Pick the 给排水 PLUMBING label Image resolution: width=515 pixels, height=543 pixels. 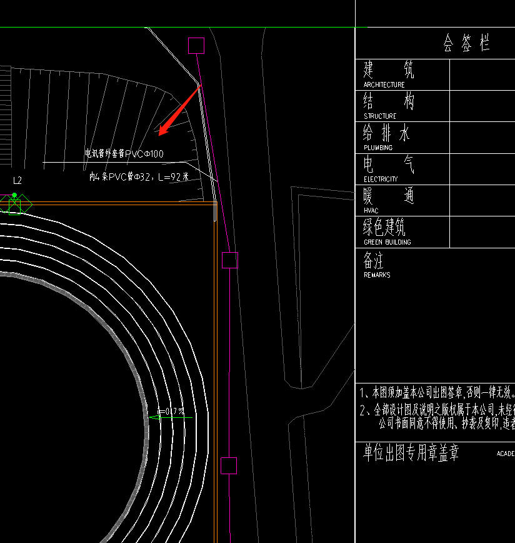tap(386, 137)
